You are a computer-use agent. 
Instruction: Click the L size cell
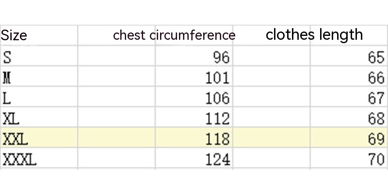7,98
